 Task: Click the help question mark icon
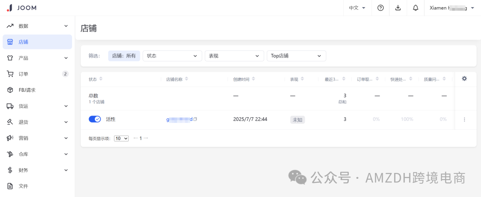tap(380, 8)
